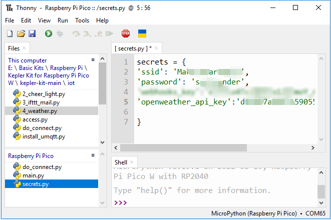Click 'Basic Kits' in the folder path

point(31,68)
